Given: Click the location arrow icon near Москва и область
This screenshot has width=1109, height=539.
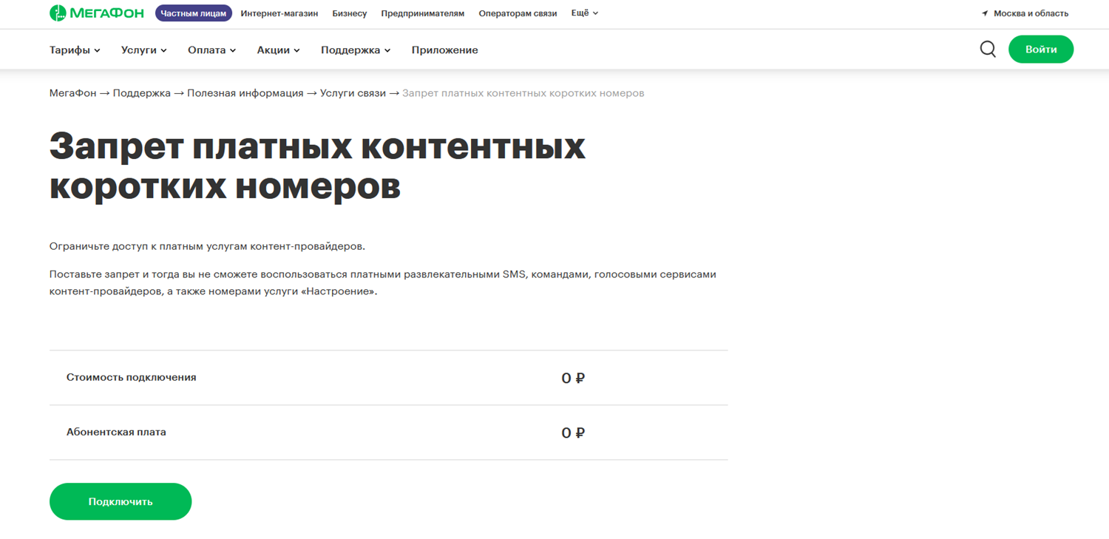Looking at the screenshot, I should point(985,13).
